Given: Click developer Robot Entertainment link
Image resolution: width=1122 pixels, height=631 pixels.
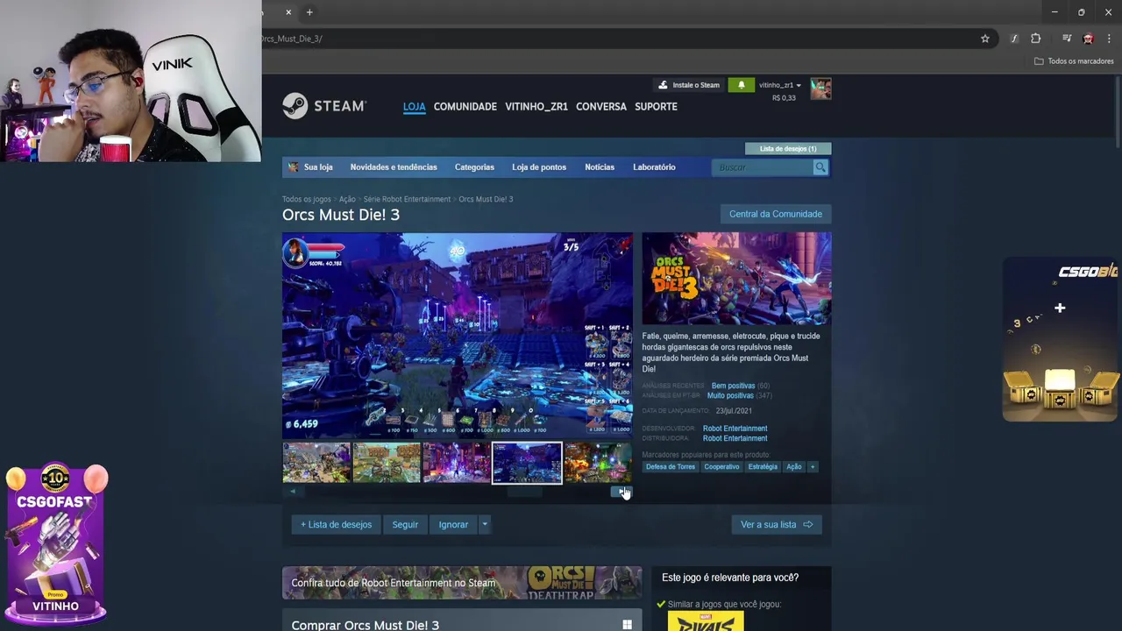Looking at the screenshot, I should 735,429.
